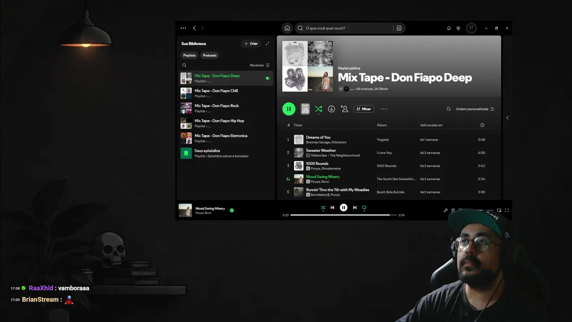Toggle shuffle in the bottom player bar
Screen dimensions: 572x322
pos(323,208)
